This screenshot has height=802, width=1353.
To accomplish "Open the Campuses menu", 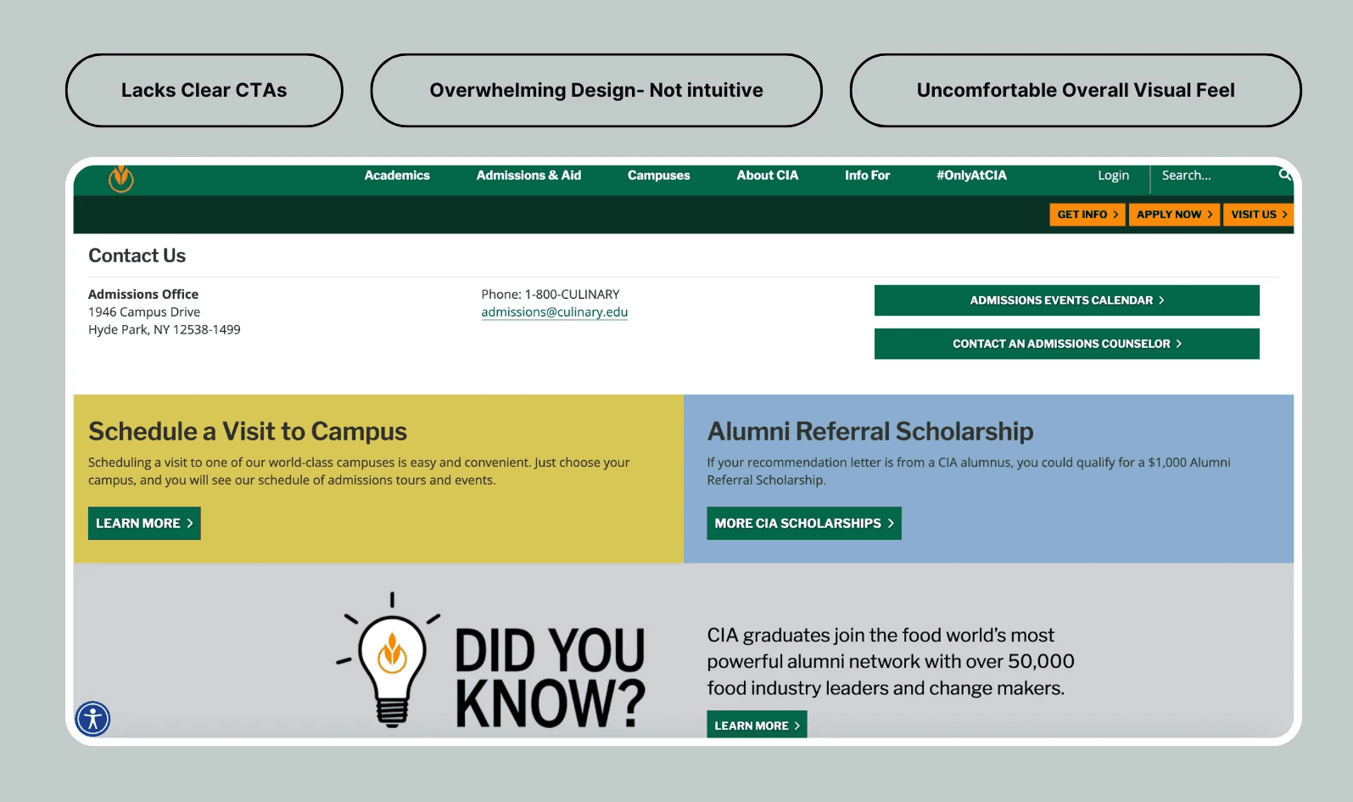I will (658, 176).
